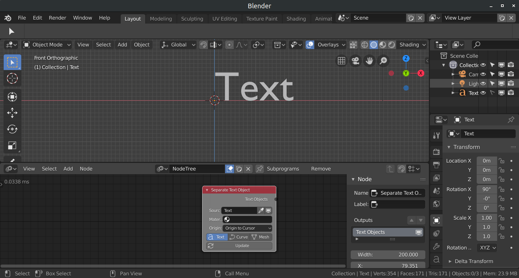Open the Shading dropdown in the viewport header

pos(412,44)
